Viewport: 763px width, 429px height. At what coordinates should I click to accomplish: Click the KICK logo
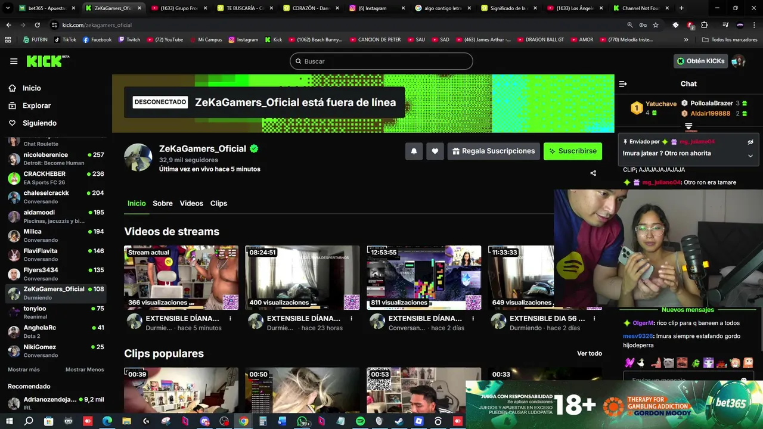click(48, 61)
